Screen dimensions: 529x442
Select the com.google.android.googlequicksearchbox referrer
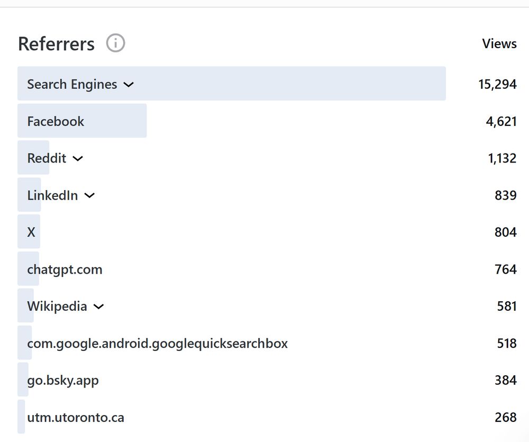[x=157, y=344]
